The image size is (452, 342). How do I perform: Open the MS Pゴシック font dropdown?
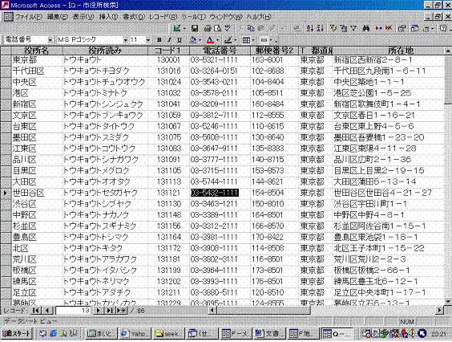point(125,40)
